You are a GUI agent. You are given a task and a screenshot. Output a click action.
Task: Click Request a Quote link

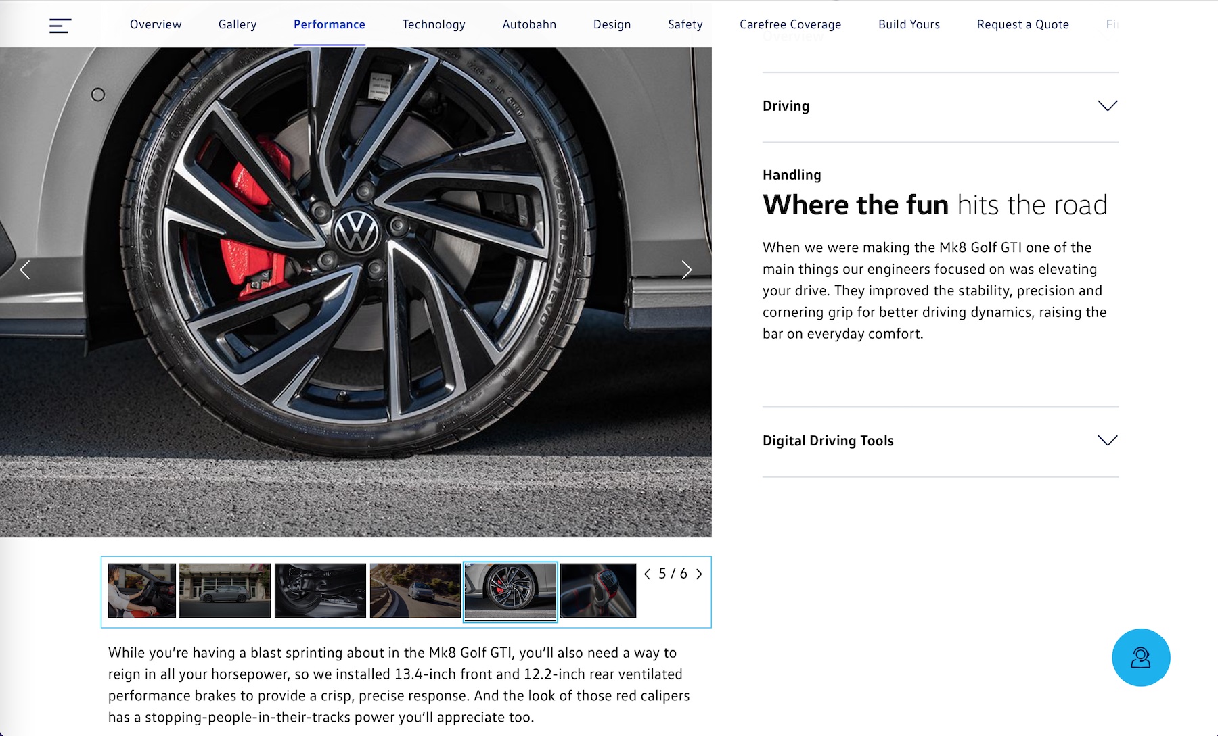pos(1022,24)
